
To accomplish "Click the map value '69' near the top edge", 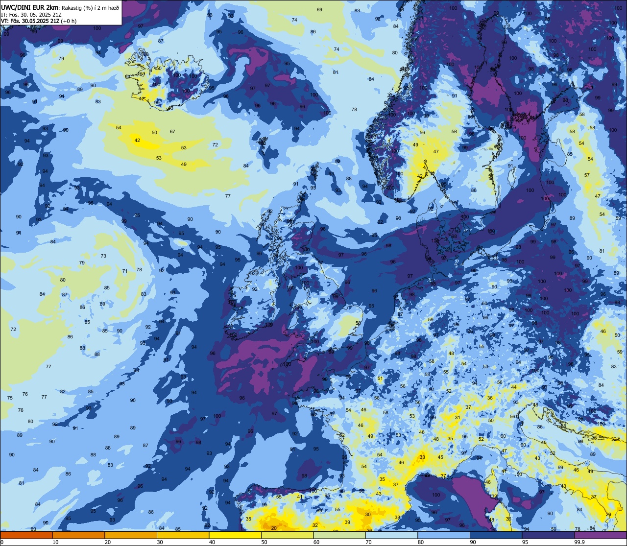I will 319,10.
